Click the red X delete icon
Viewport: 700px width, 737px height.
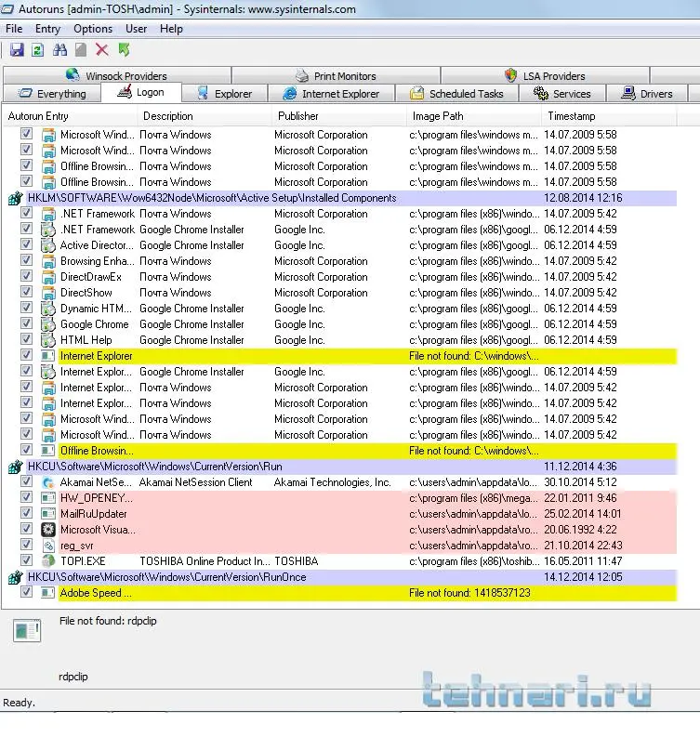(102, 49)
